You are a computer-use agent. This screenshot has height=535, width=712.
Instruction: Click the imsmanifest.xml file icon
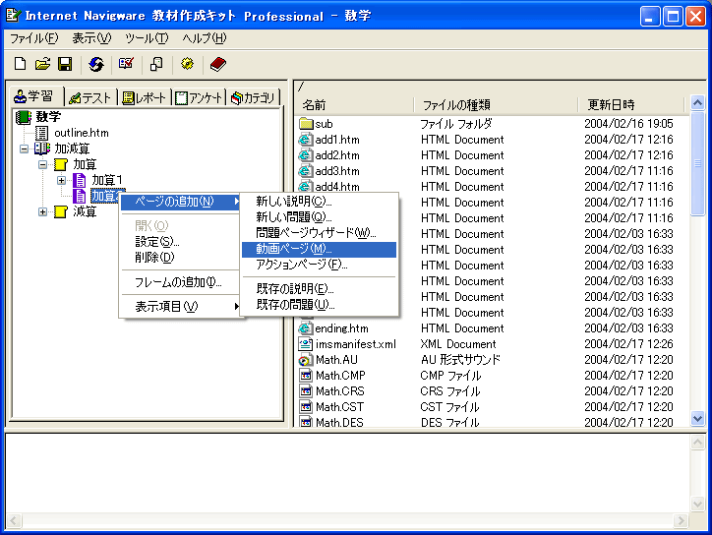pos(306,344)
